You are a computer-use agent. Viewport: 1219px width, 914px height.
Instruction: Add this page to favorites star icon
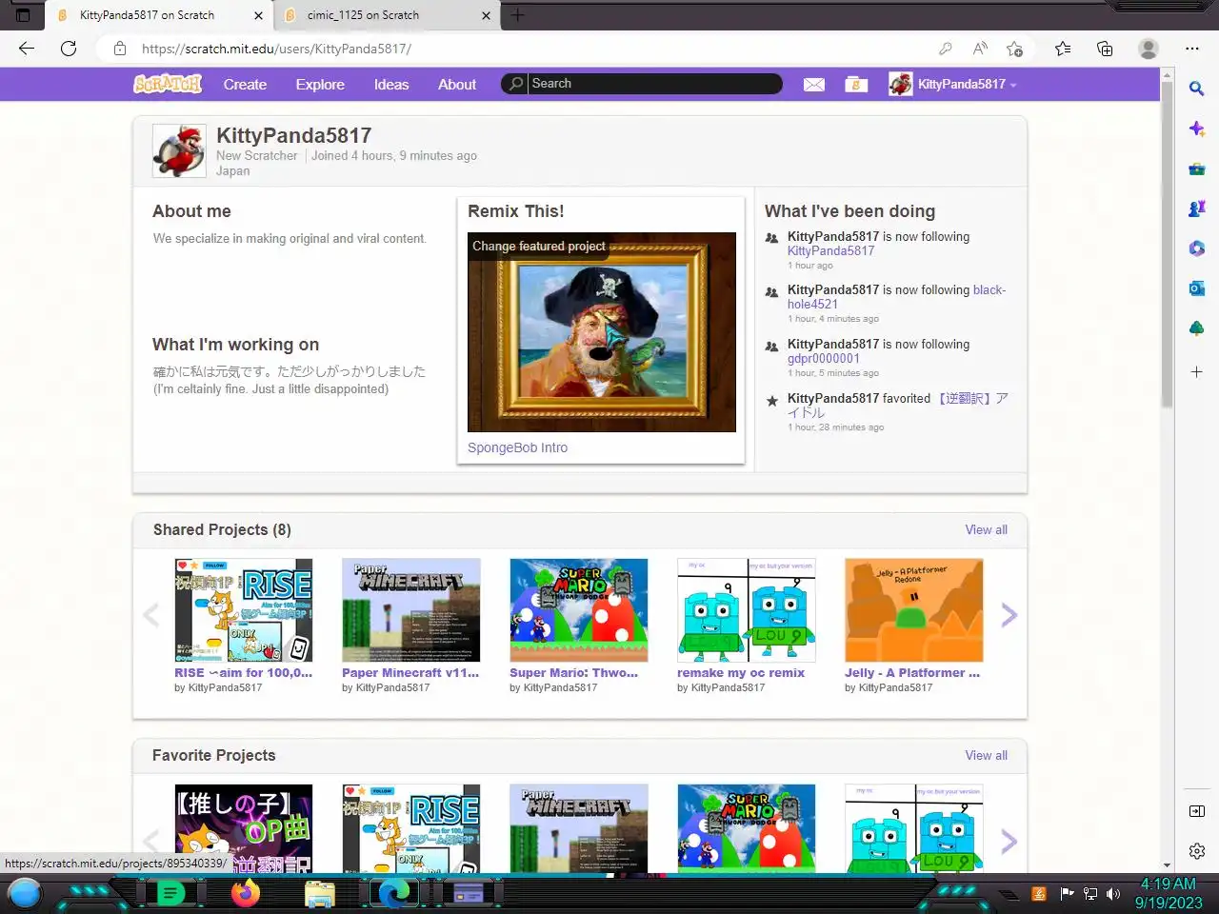[1015, 49]
